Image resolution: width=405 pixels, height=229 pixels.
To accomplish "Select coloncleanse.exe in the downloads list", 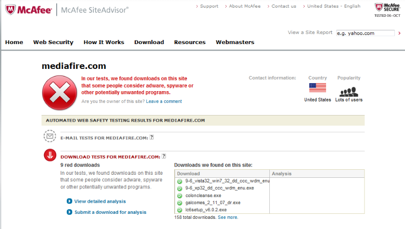I will click(x=203, y=195).
